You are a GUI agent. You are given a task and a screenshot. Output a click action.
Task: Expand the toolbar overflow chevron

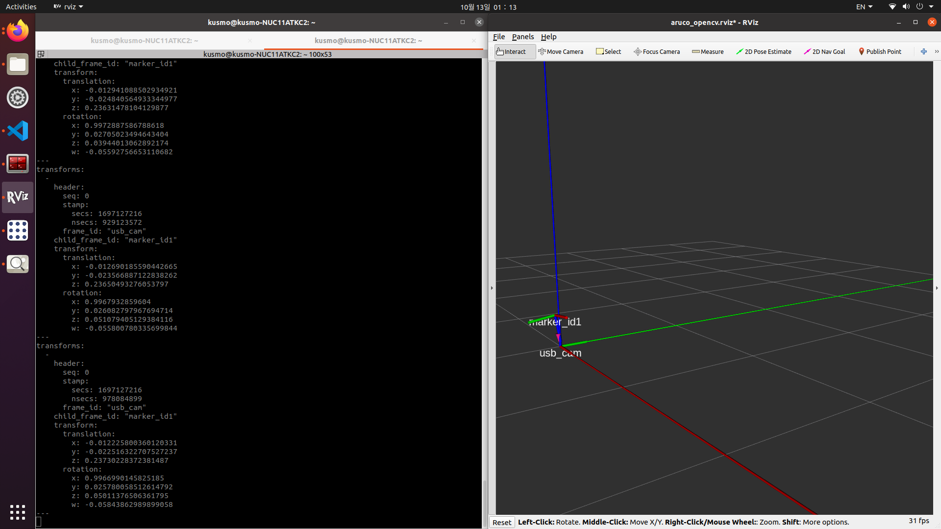coord(937,51)
